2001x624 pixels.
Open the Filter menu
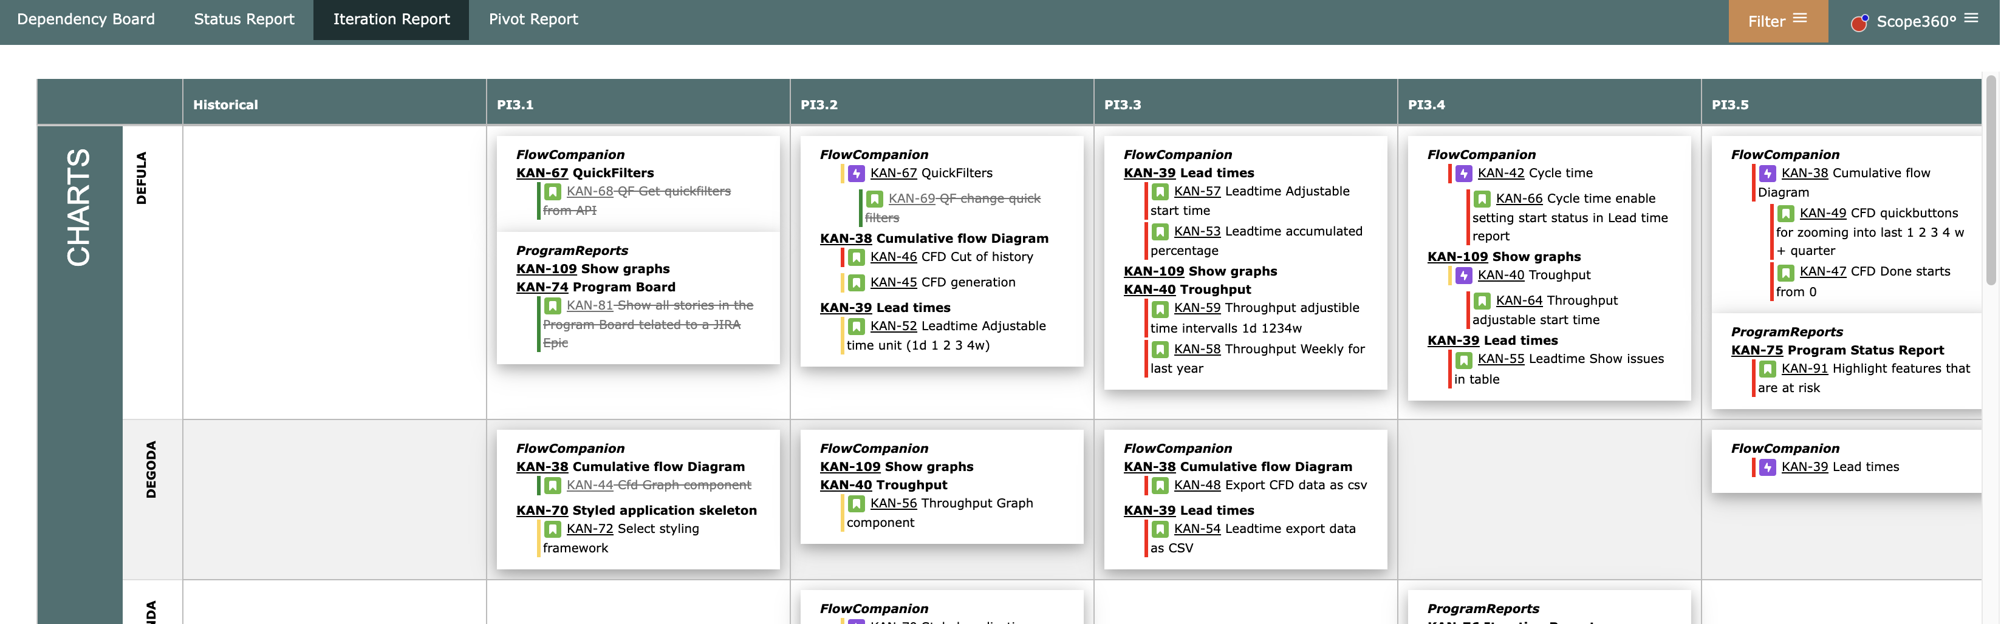pos(1777,21)
